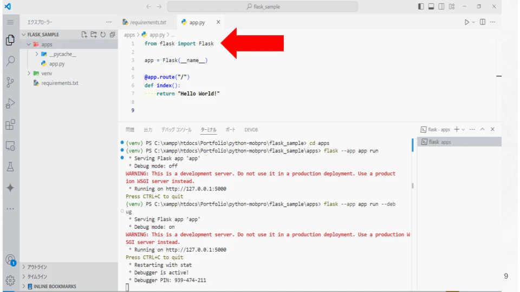Open editor more actions ellipsis
Viewport: 520px width, 292px height.
point(493,22)
